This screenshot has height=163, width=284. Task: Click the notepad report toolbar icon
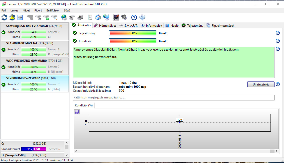pyautogui.click(x=90, y=17)
